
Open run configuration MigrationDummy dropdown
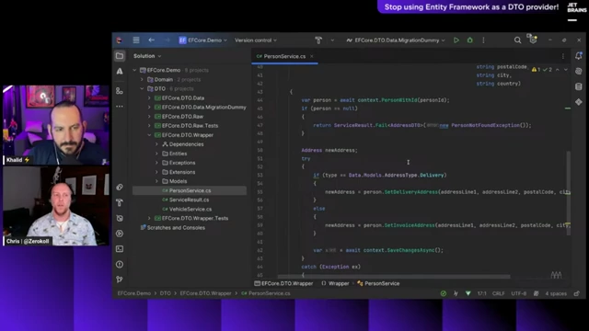pos(396,40)
